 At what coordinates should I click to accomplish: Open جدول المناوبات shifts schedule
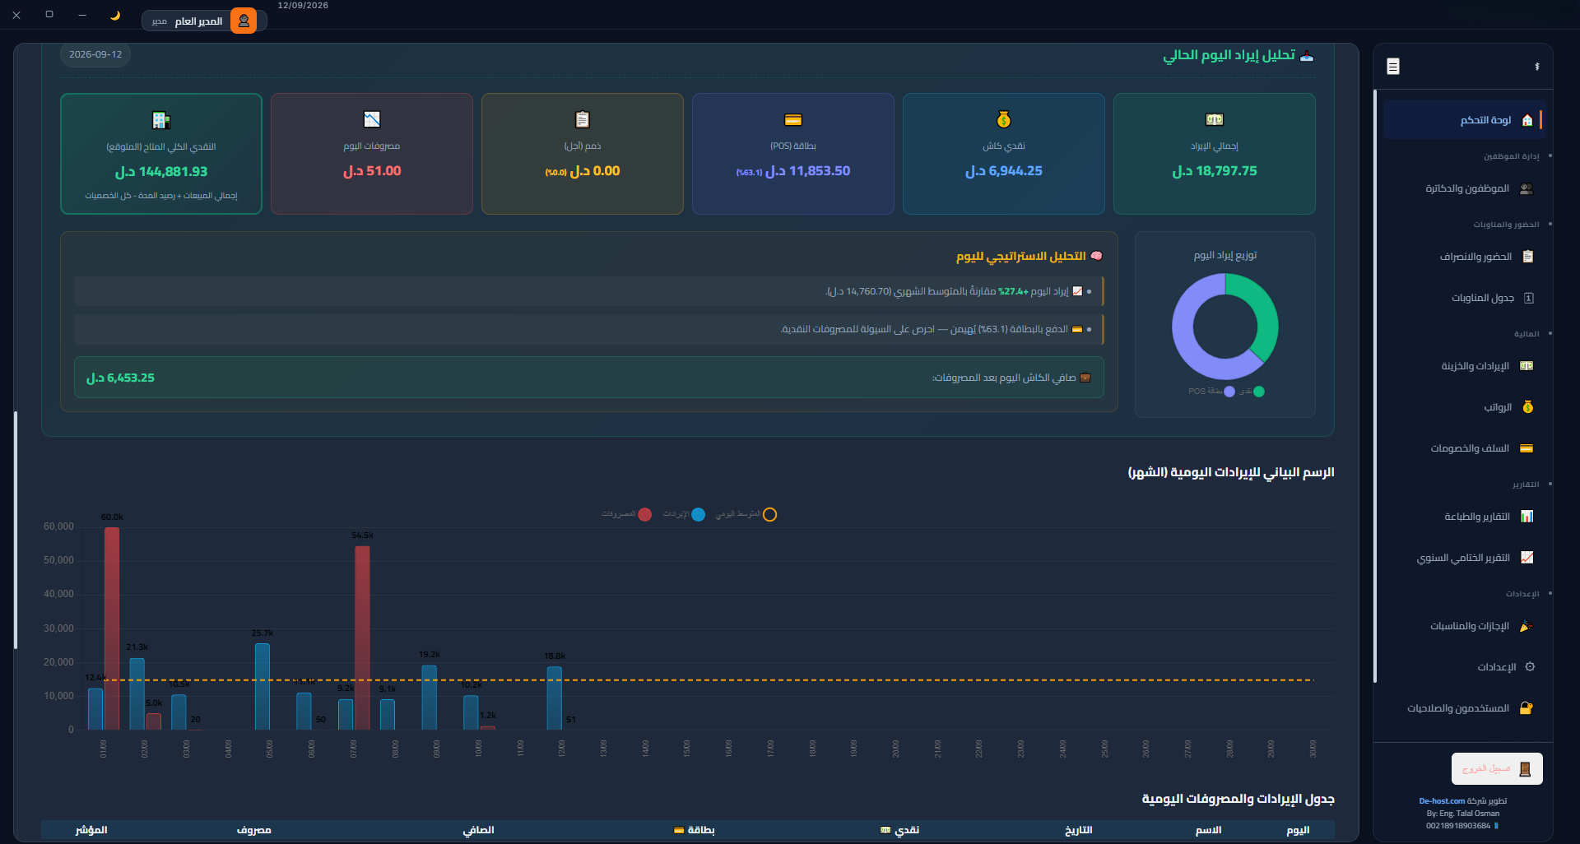(1463, 298)
